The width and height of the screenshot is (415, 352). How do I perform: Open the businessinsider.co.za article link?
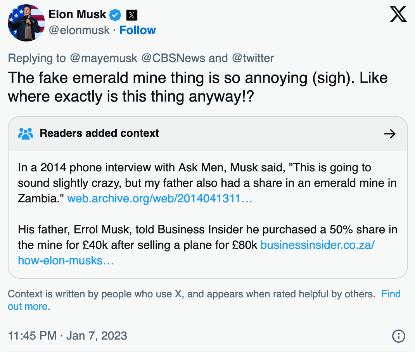point(317,245)
